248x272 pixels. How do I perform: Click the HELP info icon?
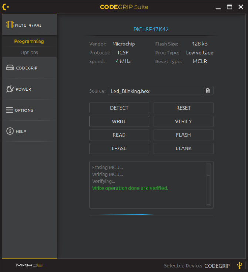pyautogui.click(x=10, y=131)
